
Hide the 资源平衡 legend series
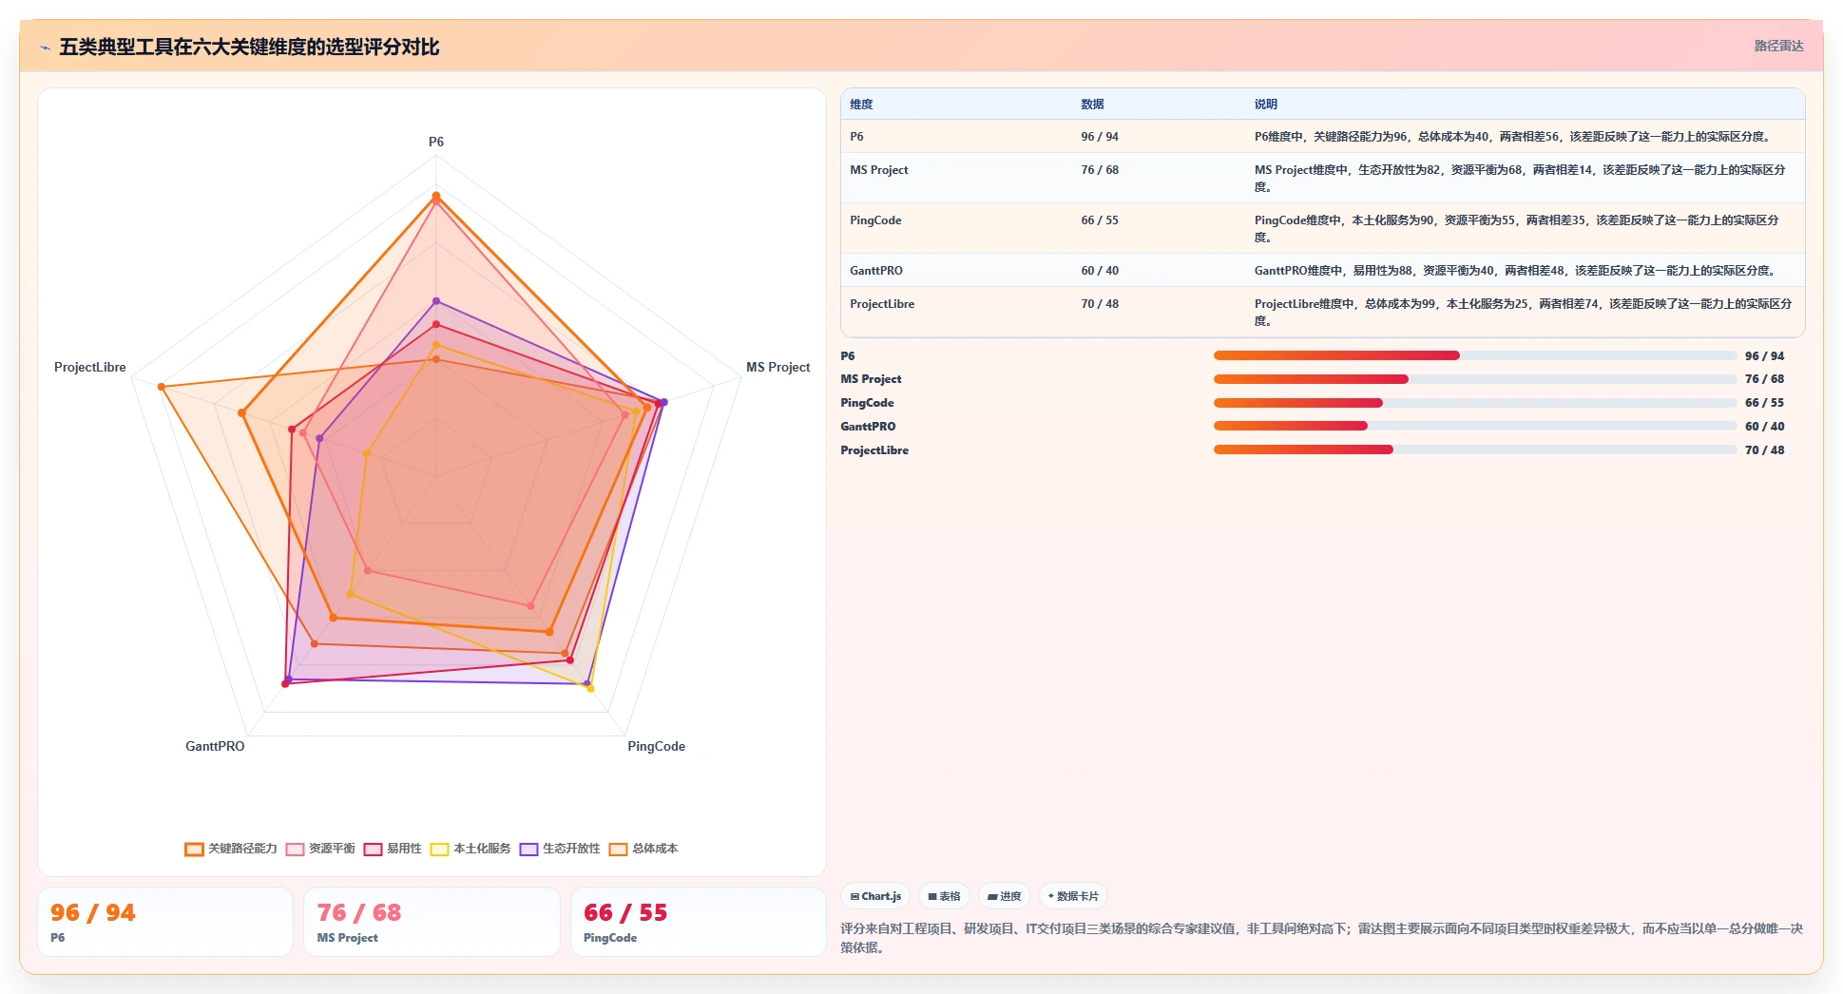[320, 849]
